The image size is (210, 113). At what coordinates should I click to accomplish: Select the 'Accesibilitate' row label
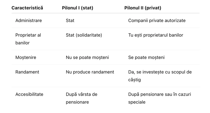29,94
